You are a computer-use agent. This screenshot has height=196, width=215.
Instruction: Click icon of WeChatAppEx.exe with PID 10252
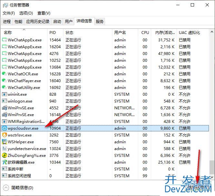coord(5,60)
